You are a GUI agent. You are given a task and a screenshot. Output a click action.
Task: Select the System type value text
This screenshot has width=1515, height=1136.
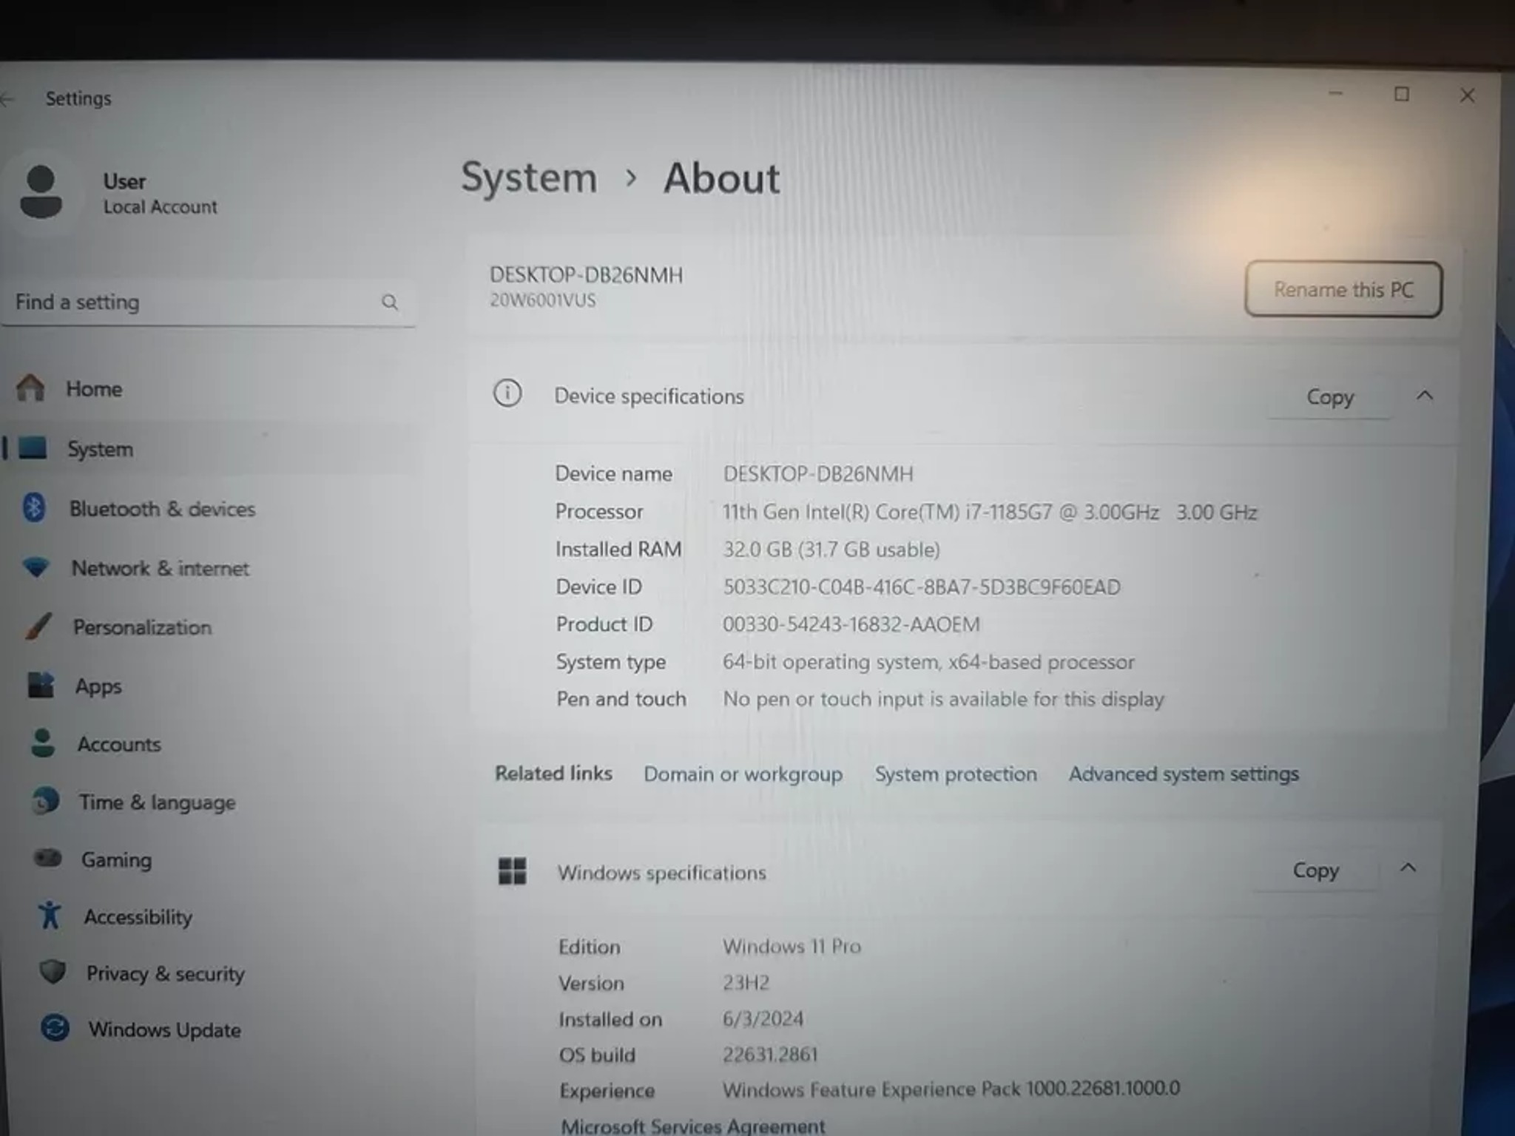point(928,662)
